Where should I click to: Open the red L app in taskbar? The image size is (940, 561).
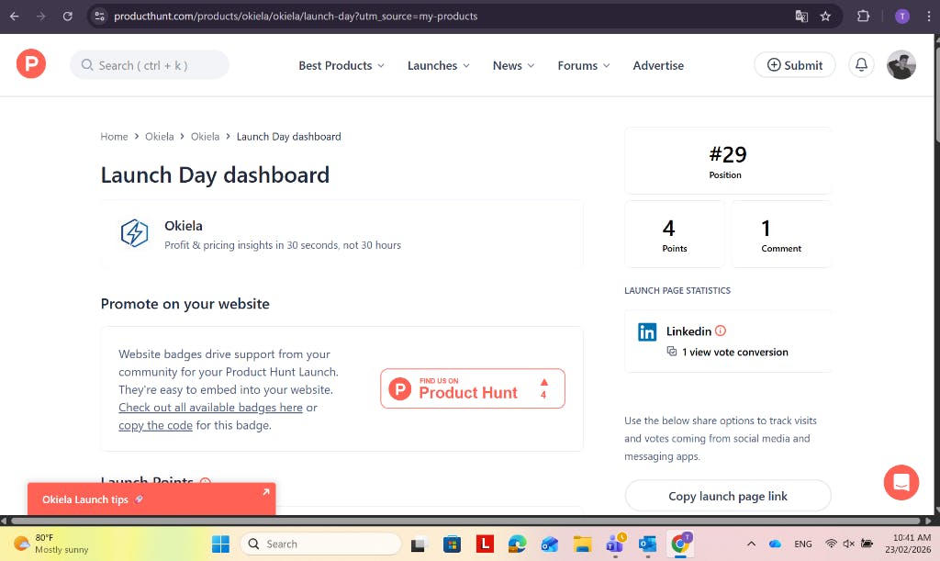pyautogui.click(x=485, y=544)
